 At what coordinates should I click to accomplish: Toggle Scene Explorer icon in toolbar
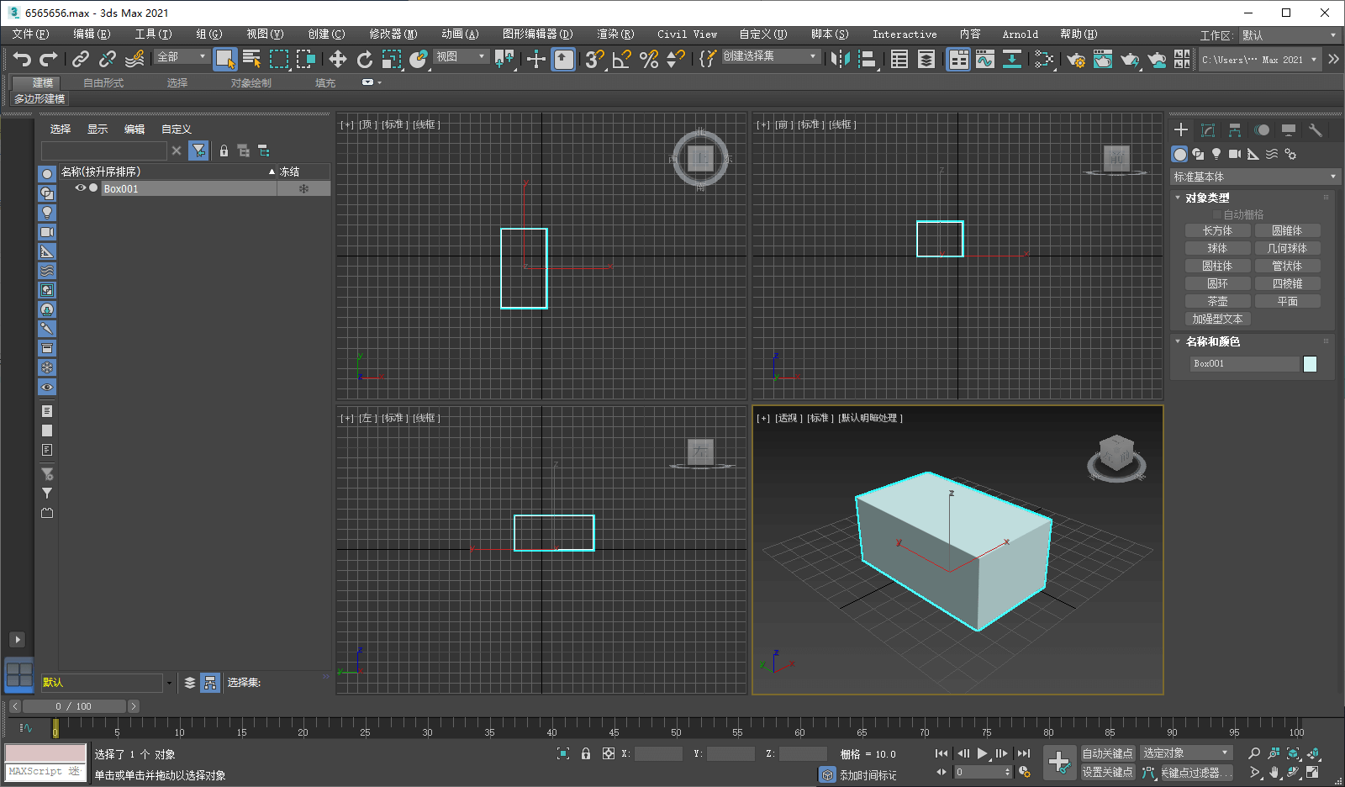[x=899, y=59]
